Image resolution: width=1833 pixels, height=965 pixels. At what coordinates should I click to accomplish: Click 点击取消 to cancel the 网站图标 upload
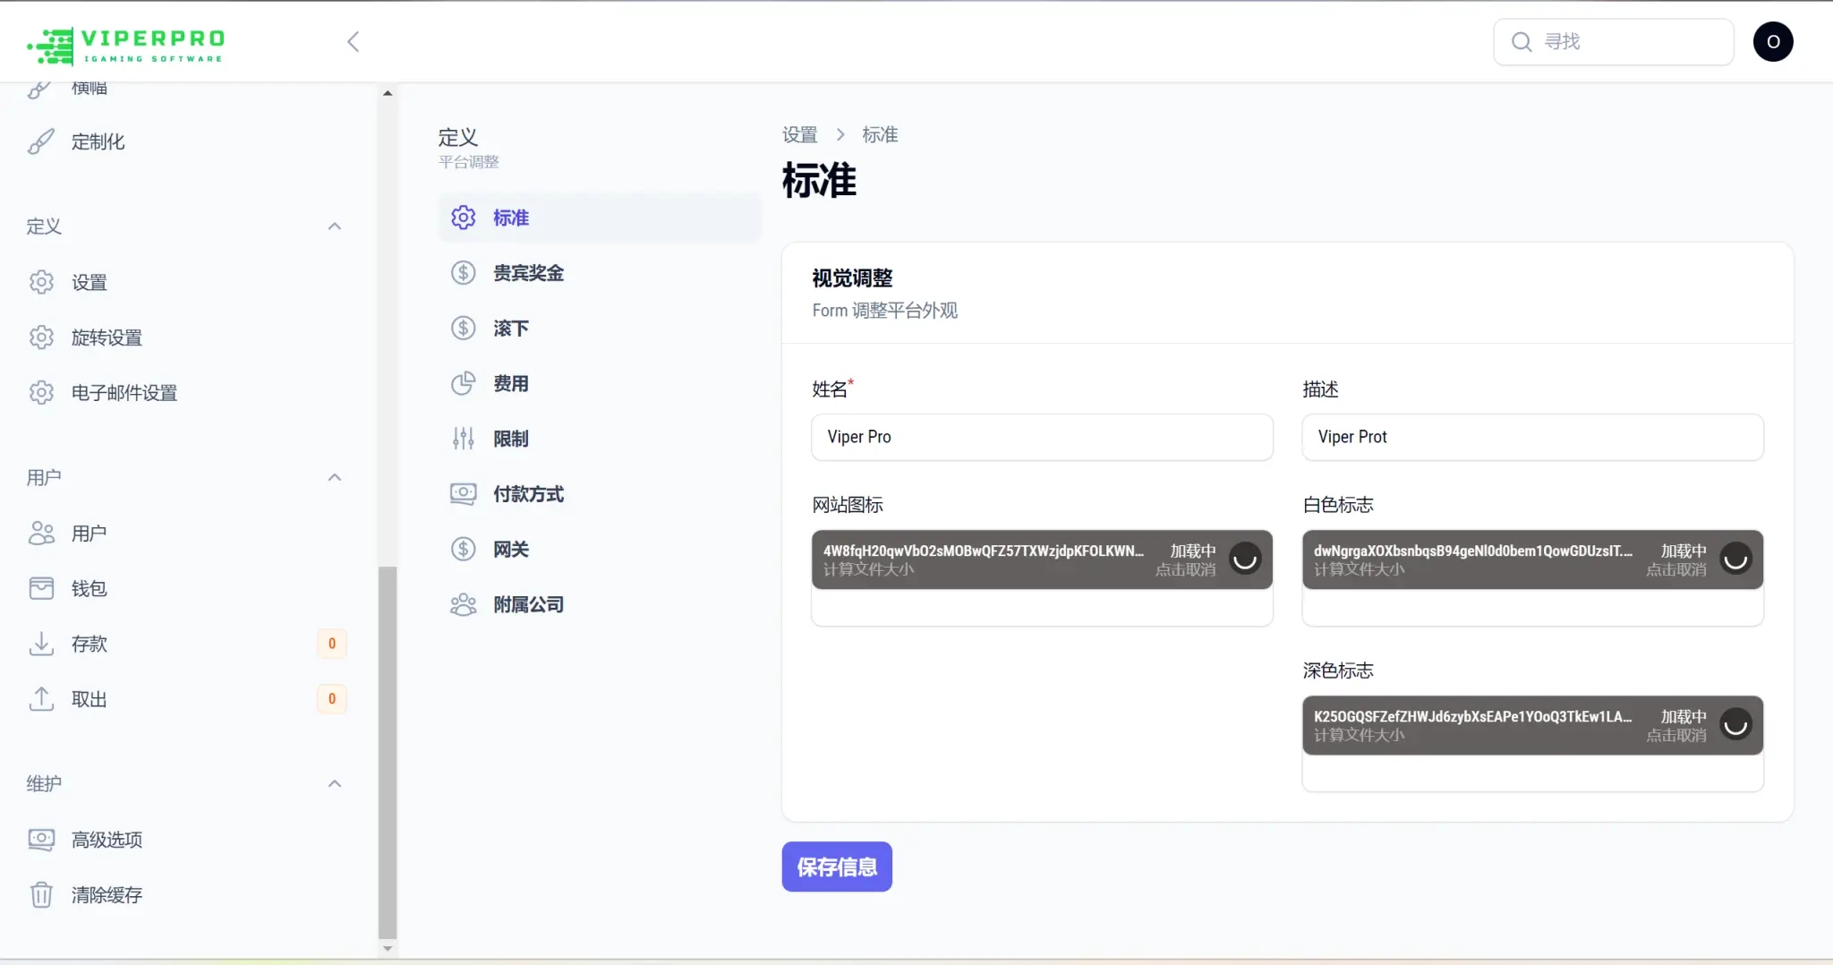pos(1189,569)
